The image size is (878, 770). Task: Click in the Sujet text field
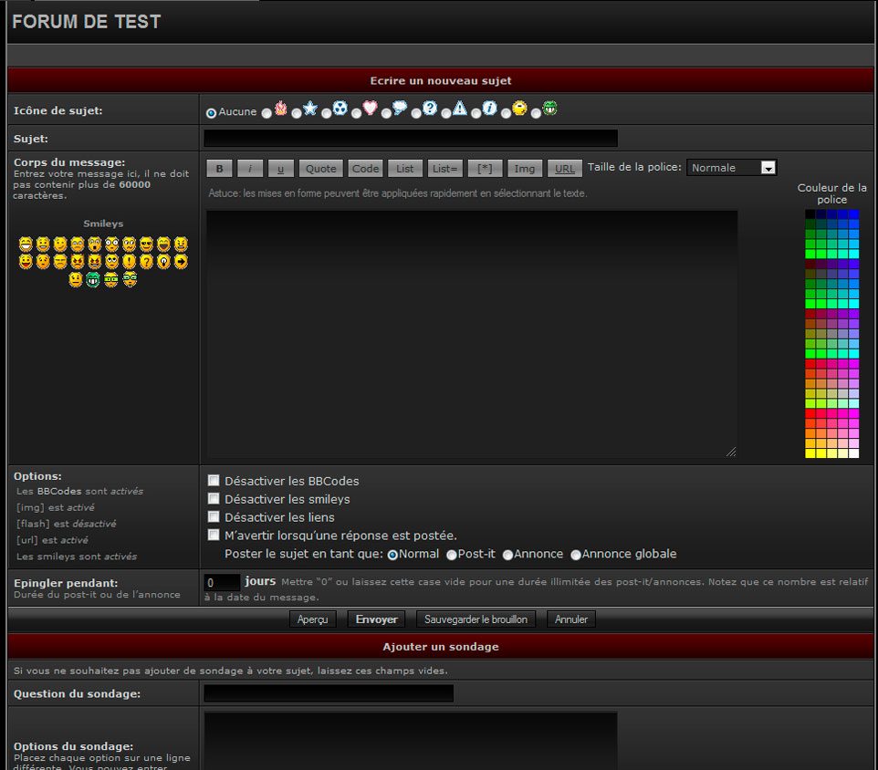[410, 139]
